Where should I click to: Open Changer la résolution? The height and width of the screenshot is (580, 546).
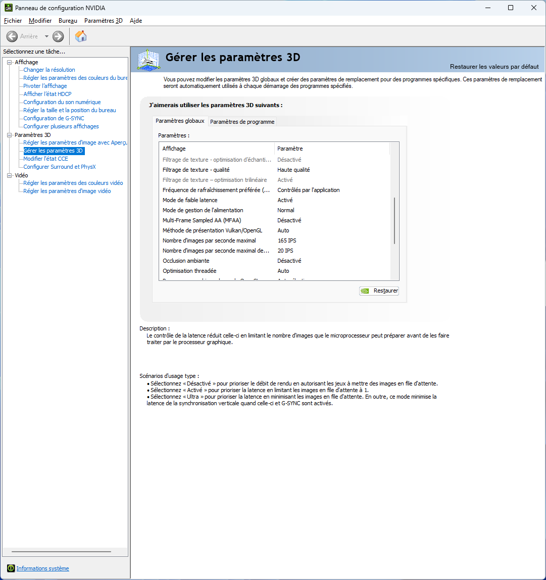(x=49, y=70)
